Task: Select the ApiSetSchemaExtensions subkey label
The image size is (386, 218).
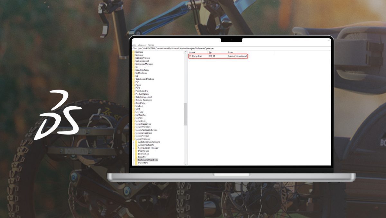Action: 149,142
